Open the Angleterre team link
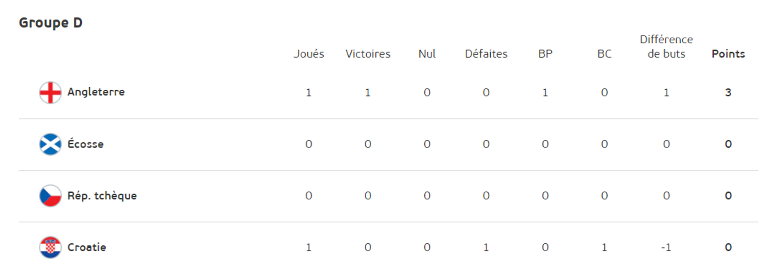 pos(96,92)
